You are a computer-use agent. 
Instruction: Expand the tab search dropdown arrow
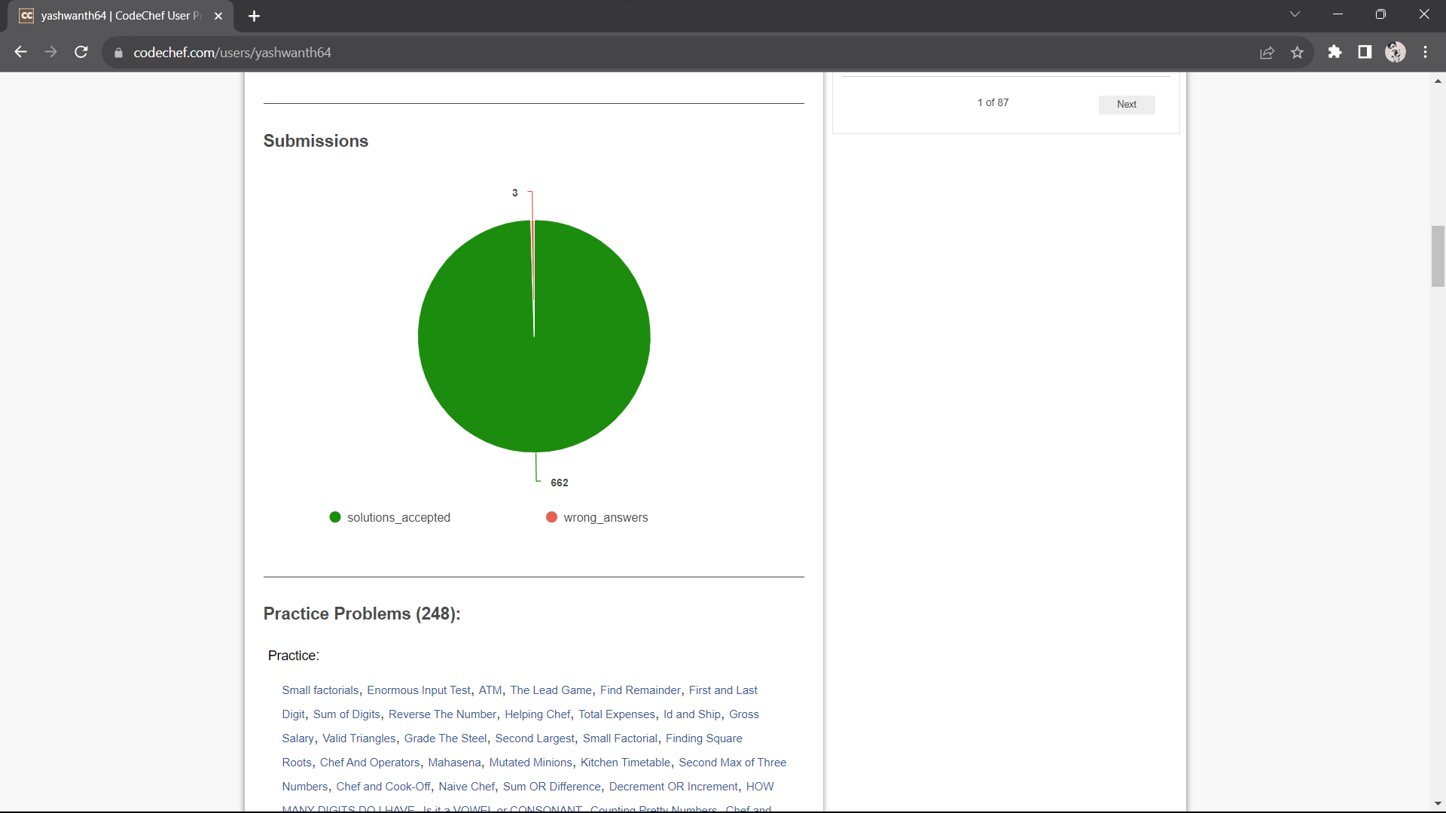(x=1295, y=14)
